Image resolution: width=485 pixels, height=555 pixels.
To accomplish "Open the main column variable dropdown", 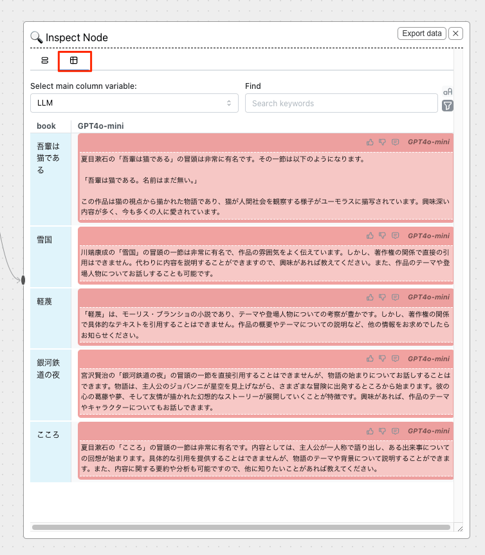I will point(134,103).
